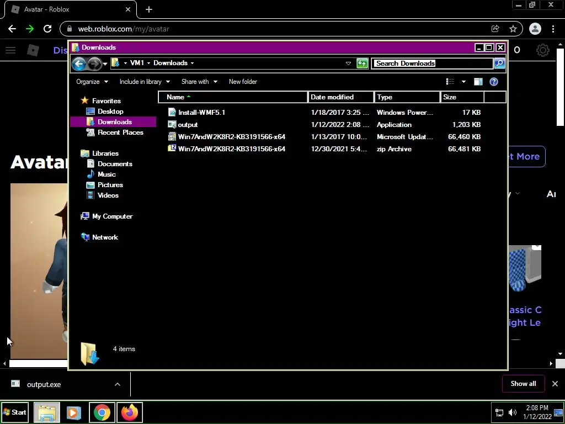Click New folder button

(243, 82)
